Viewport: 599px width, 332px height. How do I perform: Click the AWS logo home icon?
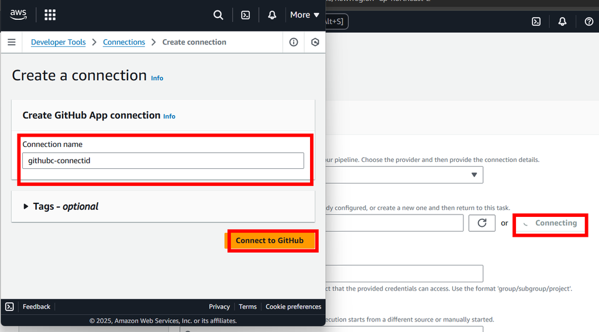[x=18, y=15]
